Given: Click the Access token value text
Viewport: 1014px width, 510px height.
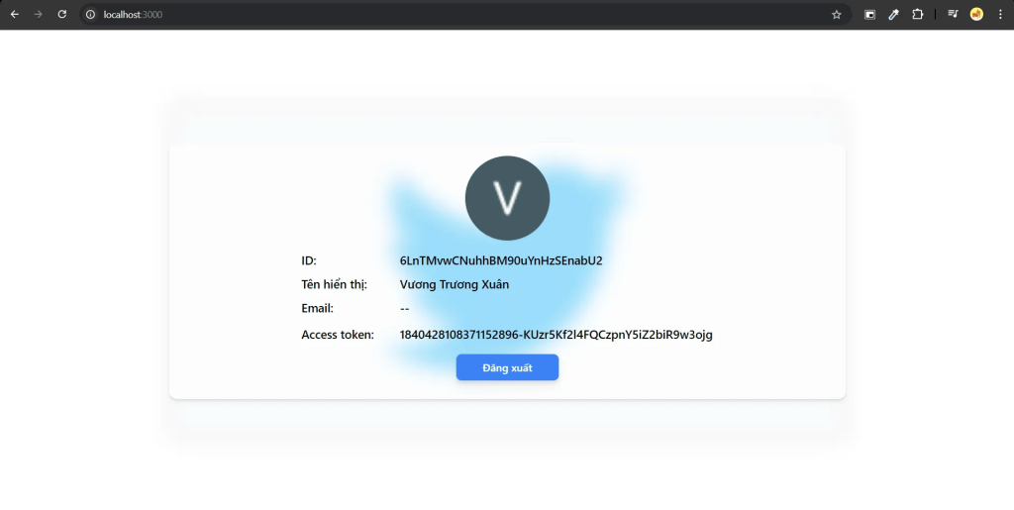Looking at the screenshot, I should (557, 335).
